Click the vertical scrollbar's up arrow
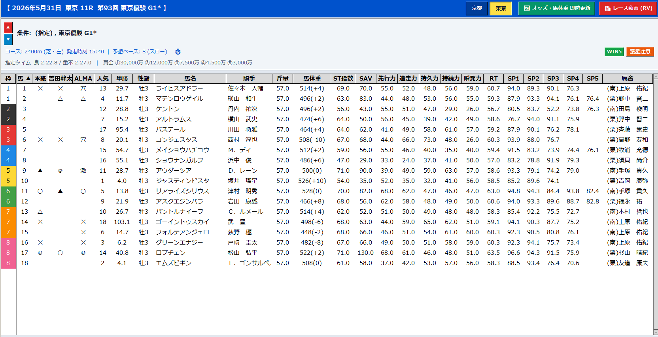The width and height of the screenshot is (658, 337). [x=655, y=77]
